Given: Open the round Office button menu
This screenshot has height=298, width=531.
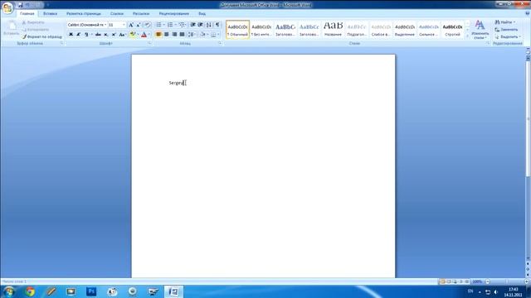Looking at the screenshot, I should [7, 7].
